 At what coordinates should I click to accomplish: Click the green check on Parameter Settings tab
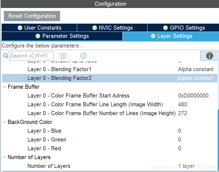point(38,36)
